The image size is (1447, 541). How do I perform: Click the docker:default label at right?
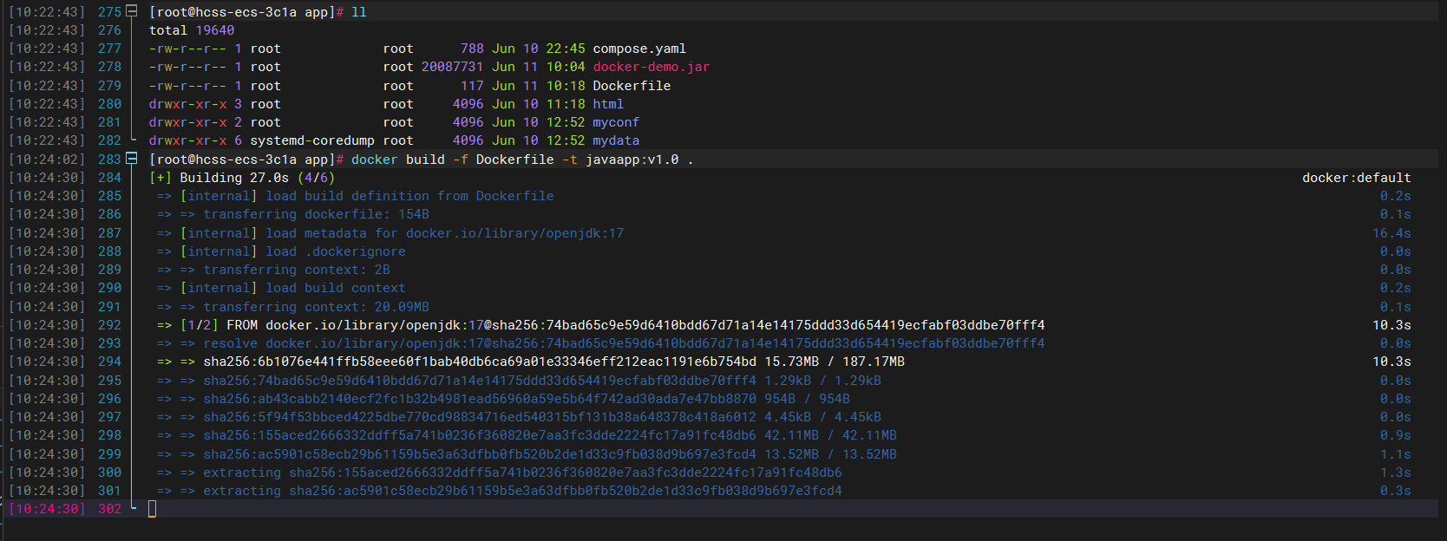coord(1356,178)
